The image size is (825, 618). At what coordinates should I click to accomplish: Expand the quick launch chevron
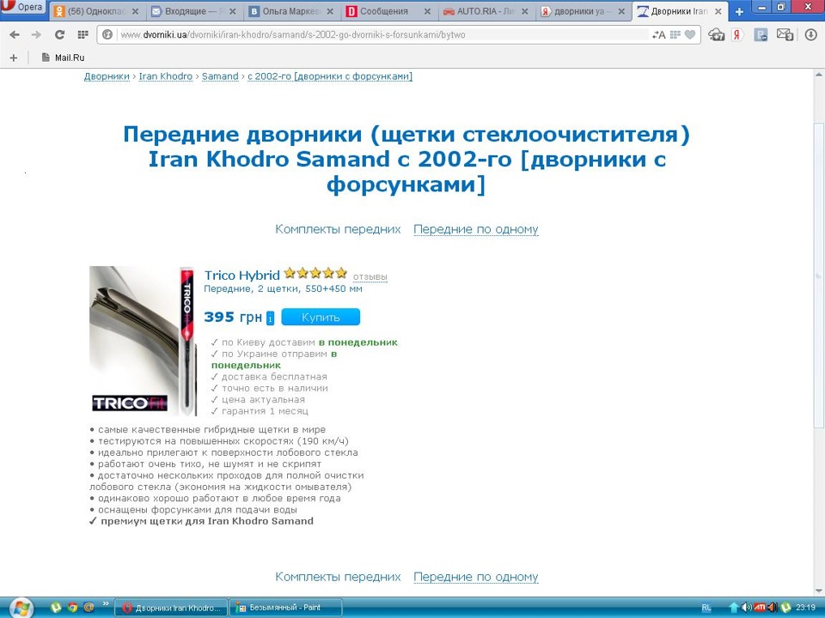click(x=105, y=603)
